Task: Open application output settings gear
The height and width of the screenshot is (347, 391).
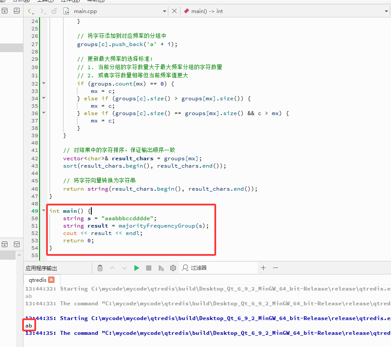Action: click(x=173, y=268)
